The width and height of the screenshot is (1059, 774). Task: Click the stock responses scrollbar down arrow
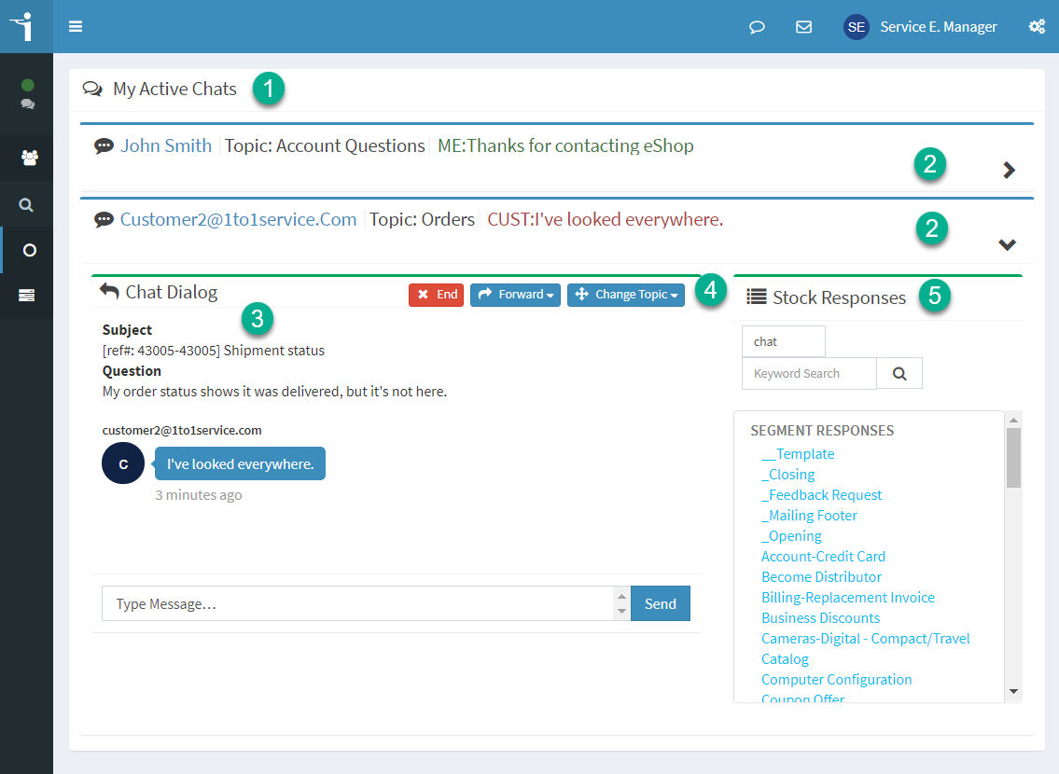[x=1013, y=691]
